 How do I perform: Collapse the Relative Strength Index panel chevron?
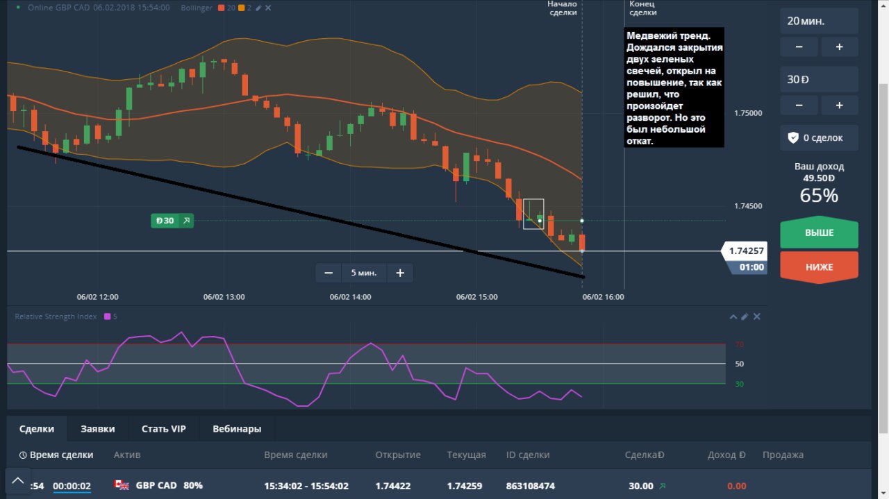click(x=733, y=316)
